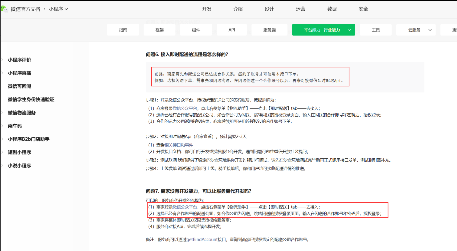Image resolution: width=457 pixels, height=251 pixels.
Task: Click the 商家将整体即时配送权限集授权给服务商 line
Action: [190, 220]
